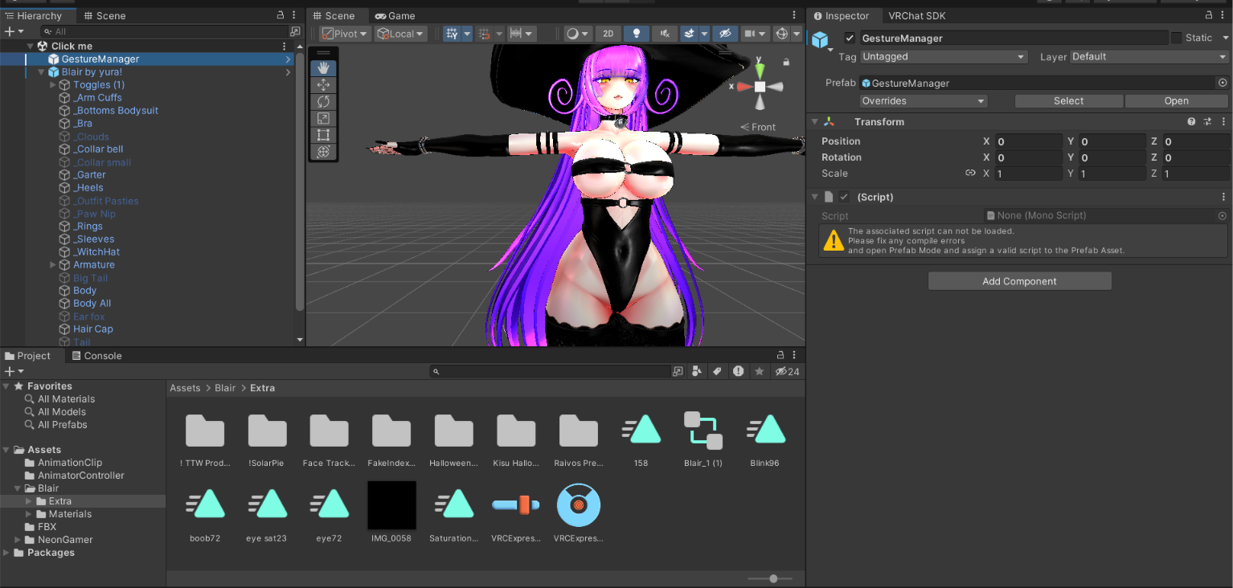Open the Pivot handle position dropdown
The height and width of the screenshot is (588, 1233).
[346, 34]
